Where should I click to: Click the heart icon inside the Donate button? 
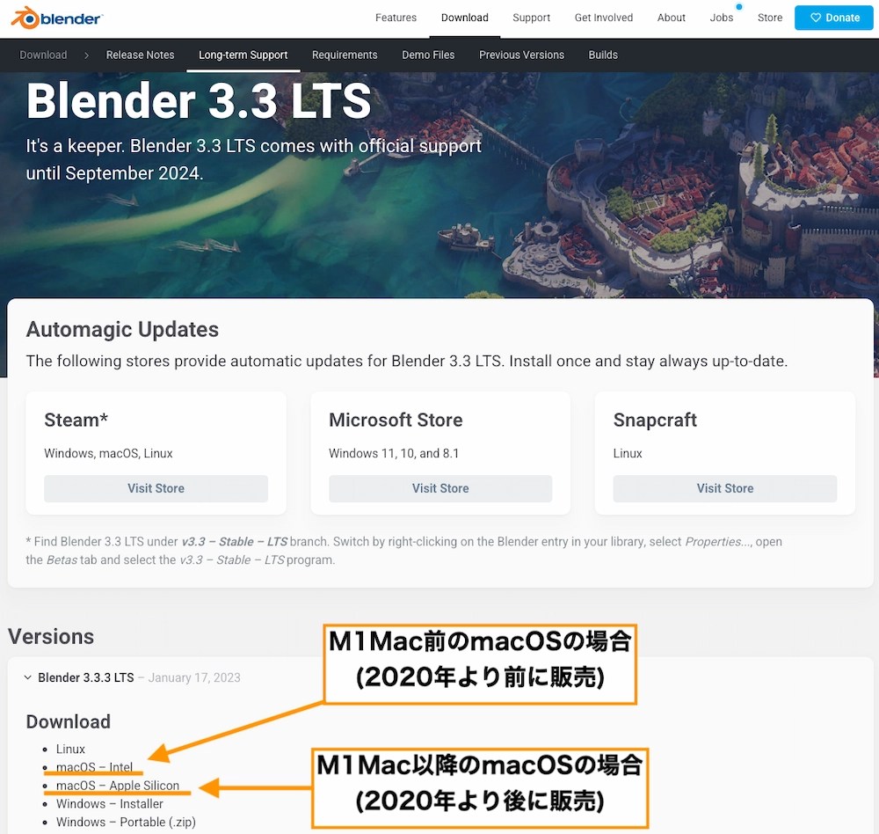[815, 18]
